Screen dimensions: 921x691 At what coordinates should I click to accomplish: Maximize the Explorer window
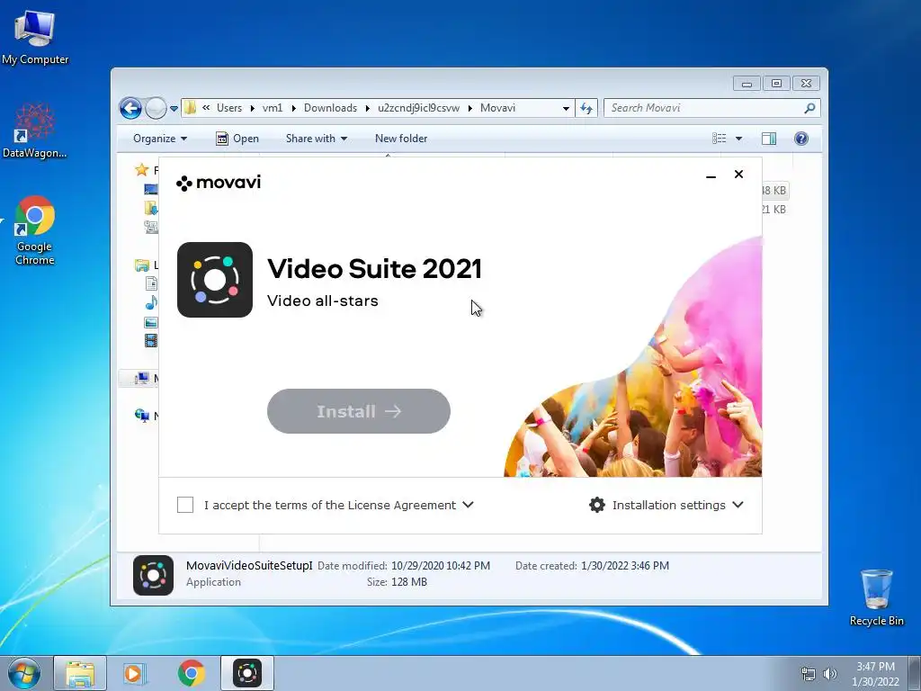(x=776, y=84)
